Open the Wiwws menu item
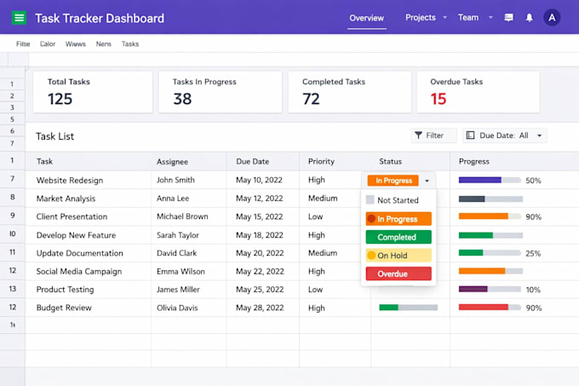The height and width of the screenshot is (386, 579). point(75,44)
